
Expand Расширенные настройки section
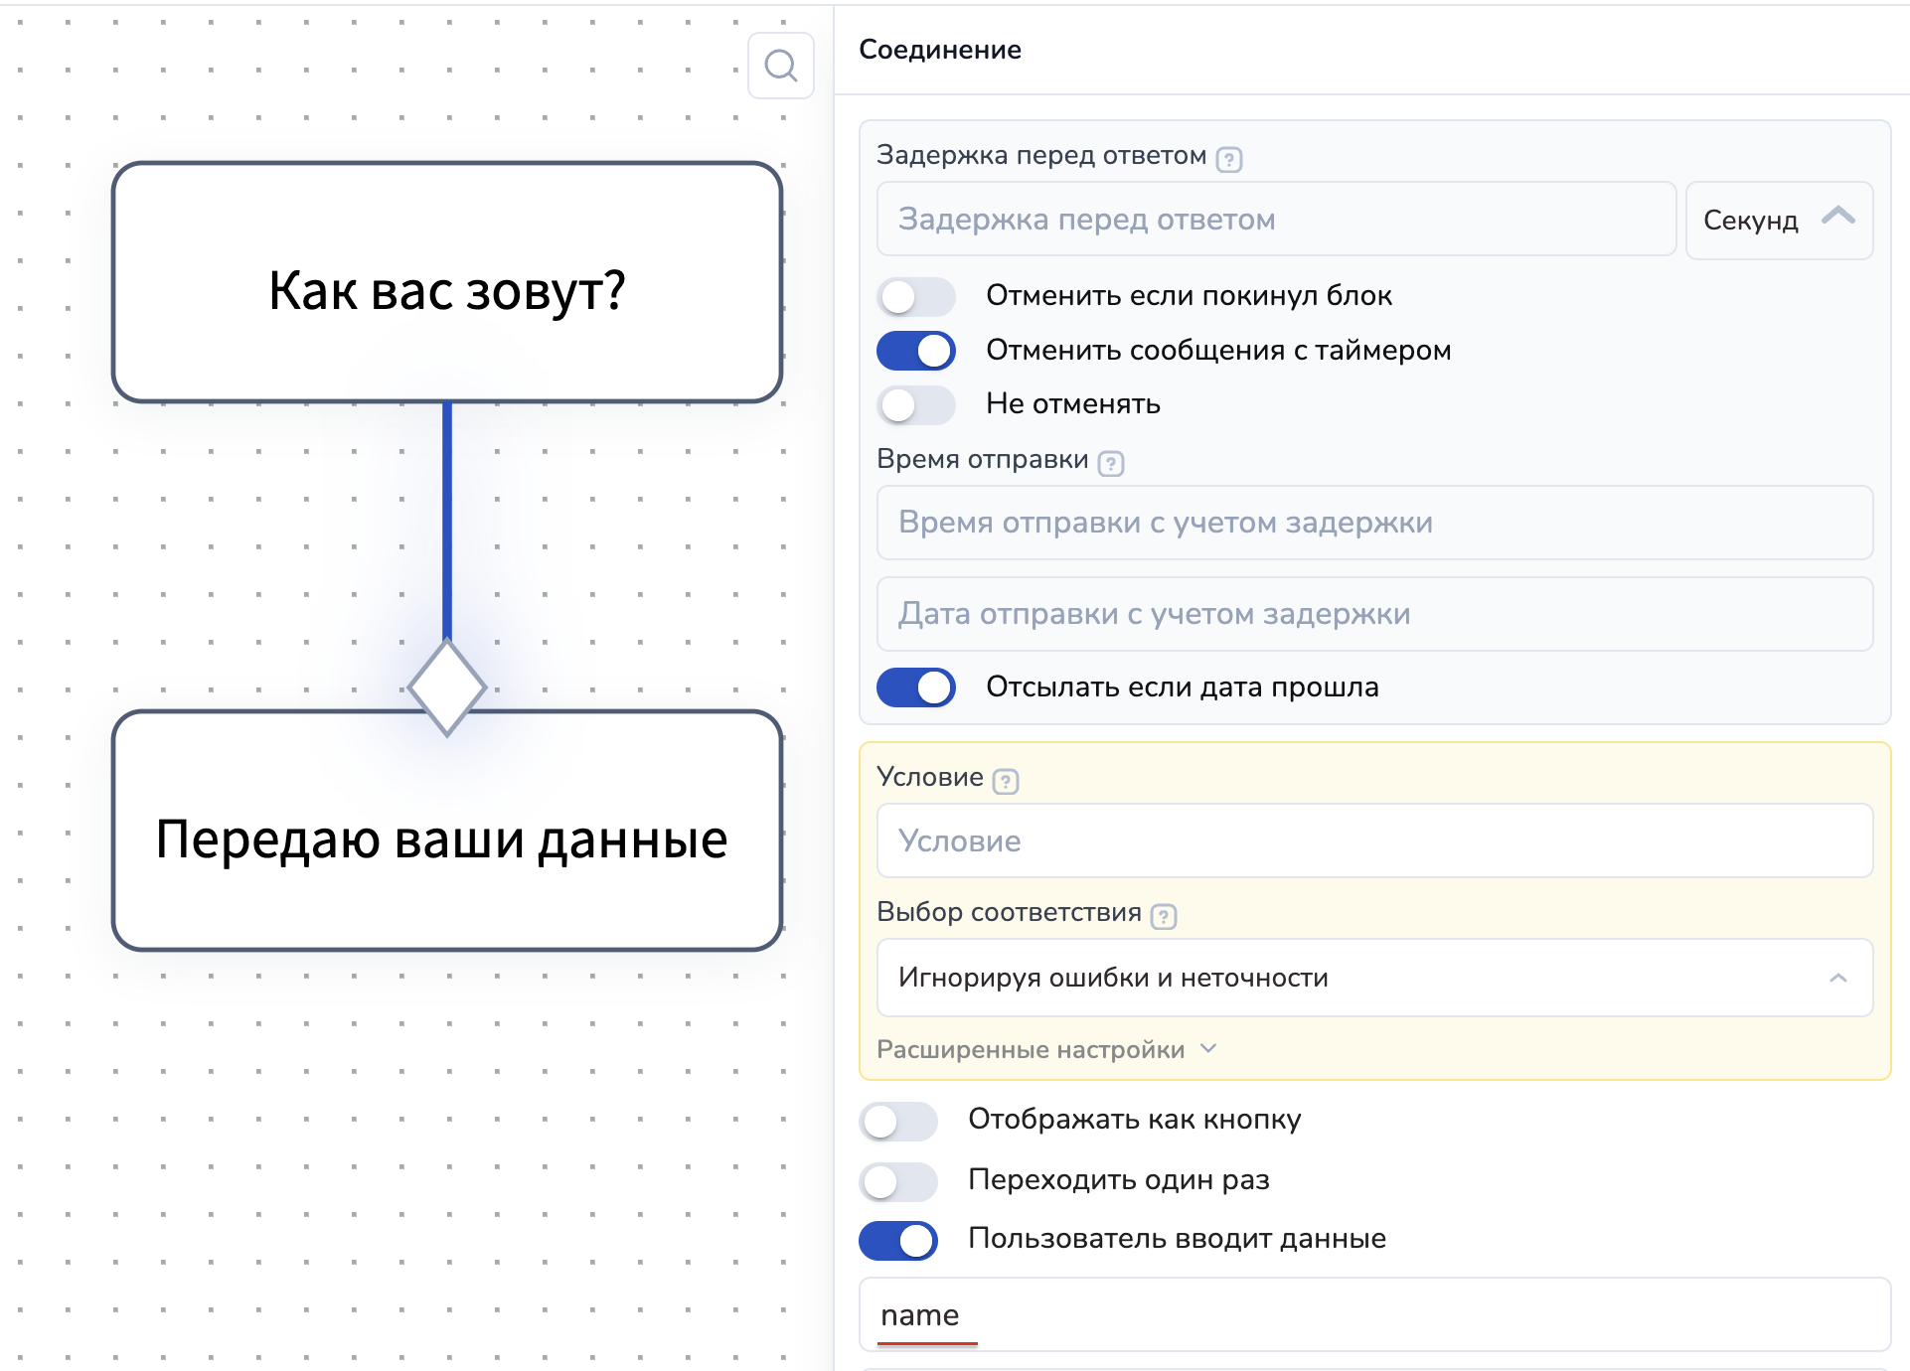coord(1045,1050)
